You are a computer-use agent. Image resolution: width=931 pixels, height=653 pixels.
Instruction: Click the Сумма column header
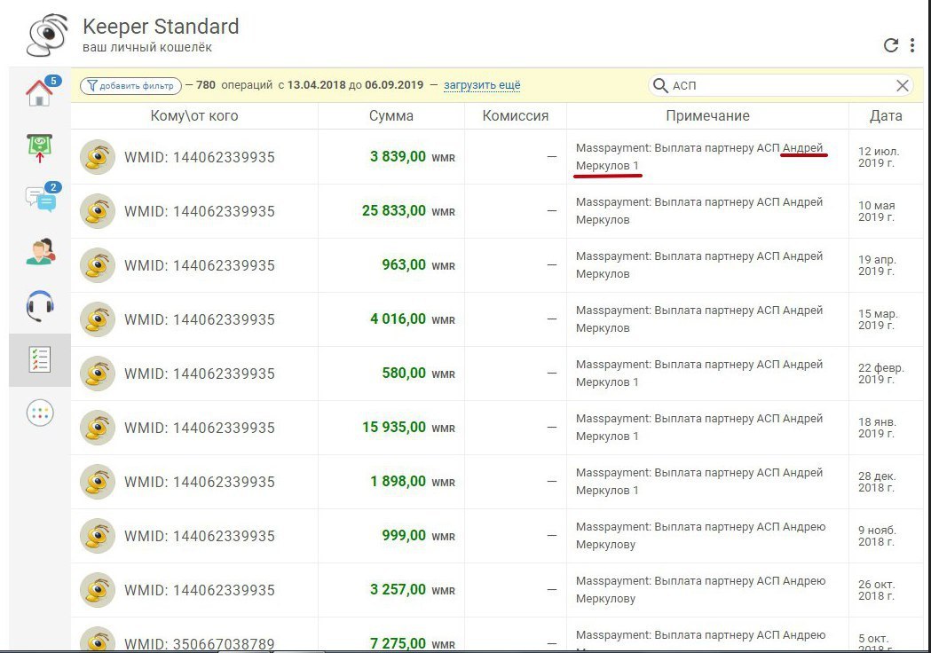391,115
